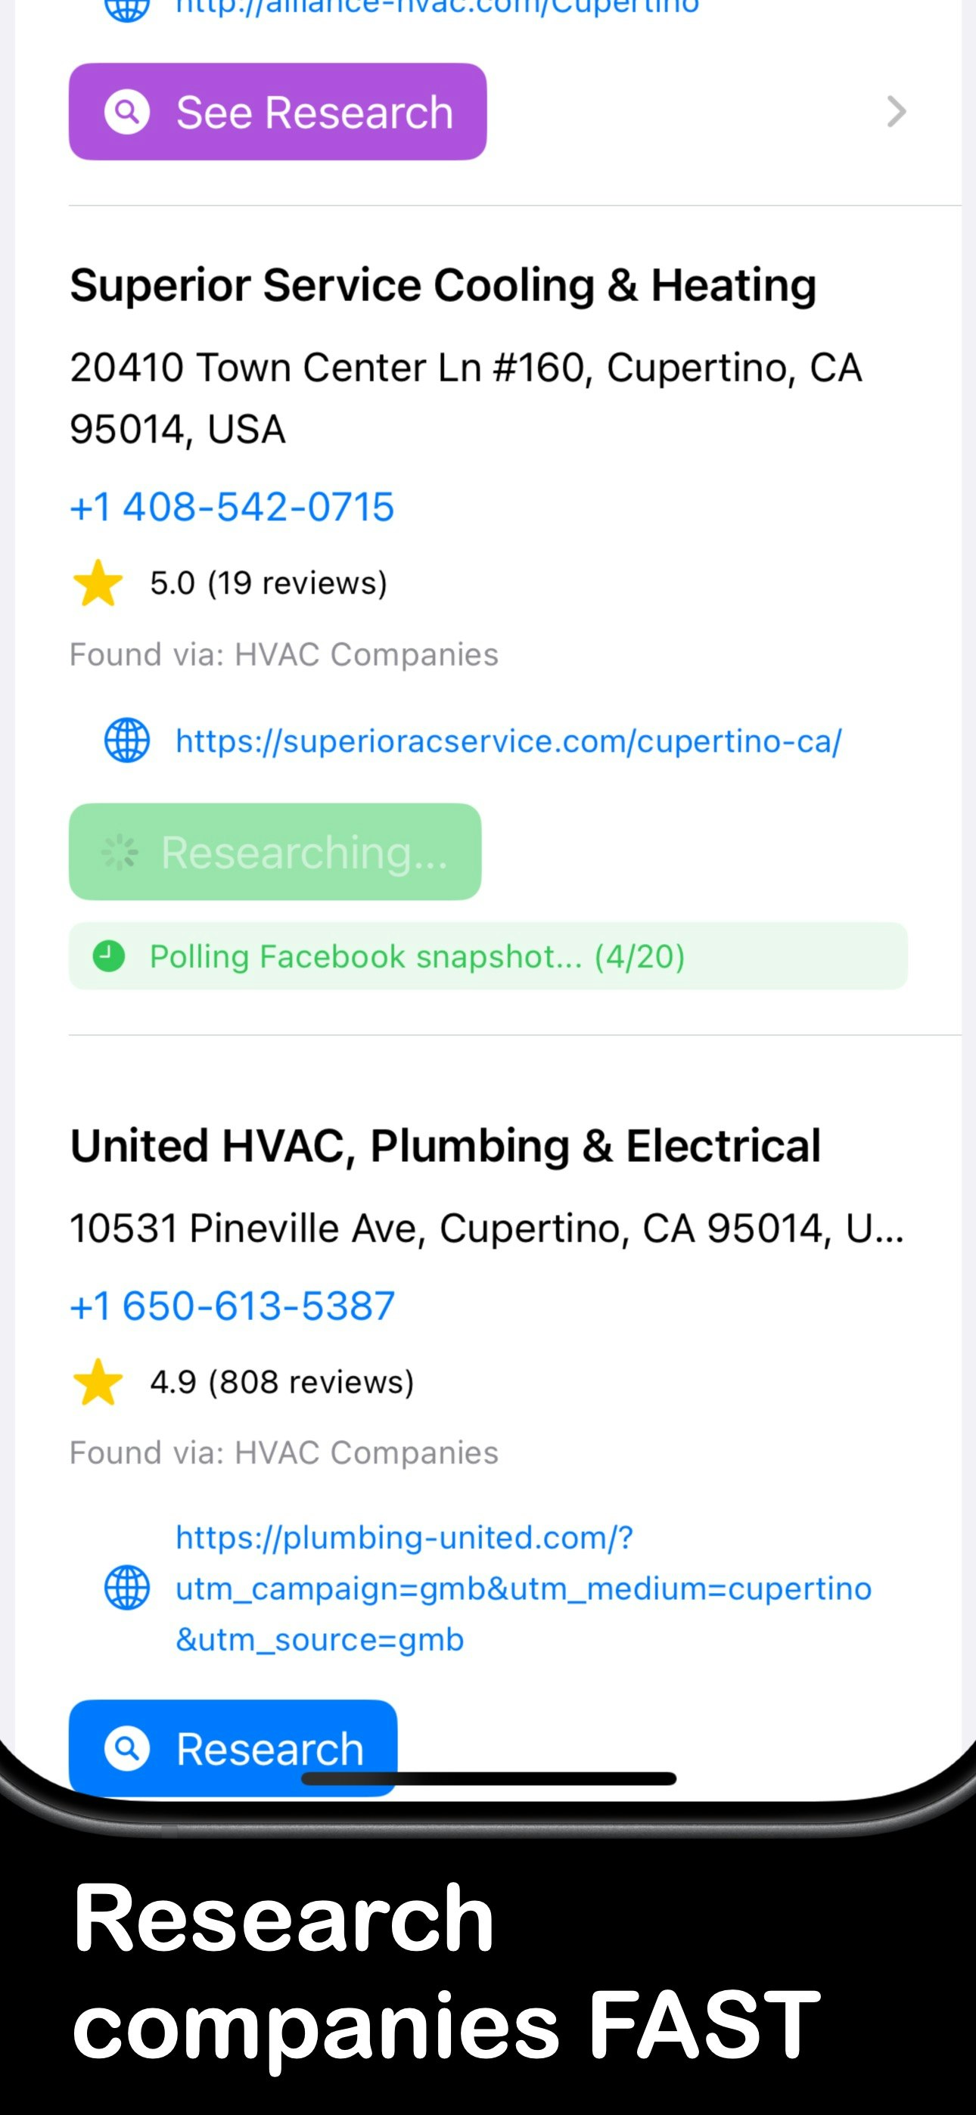Tap green clock icon in polling status
Viewport: 976px width, 2115px height.
pos(108,956)
